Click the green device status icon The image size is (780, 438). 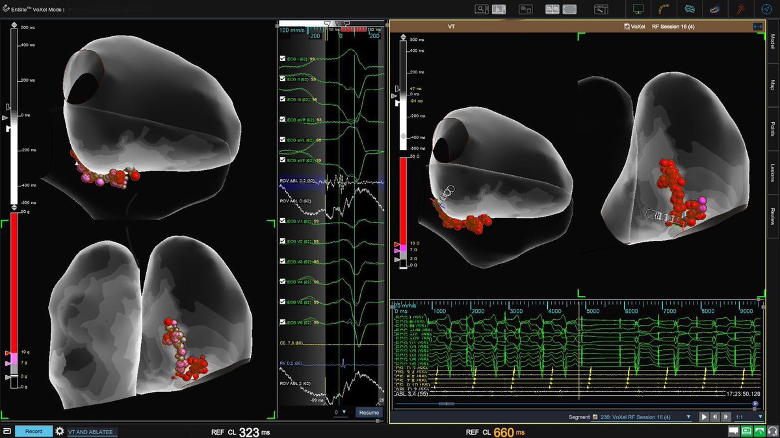pyautogui.click(x=746, y=431)
